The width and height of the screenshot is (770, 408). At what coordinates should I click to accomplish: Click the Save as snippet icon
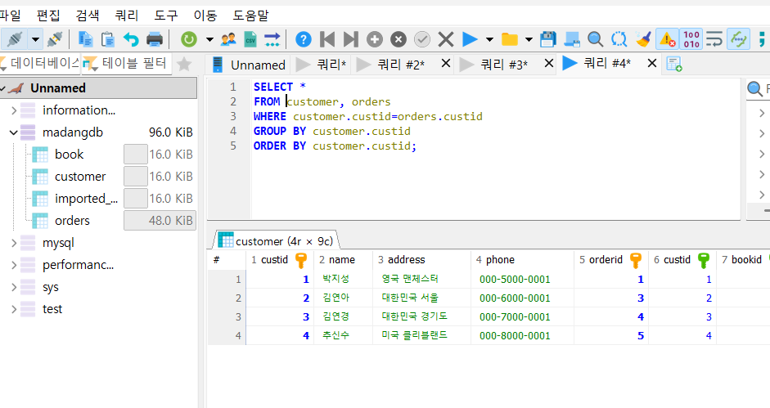click(x=572, y=39)
